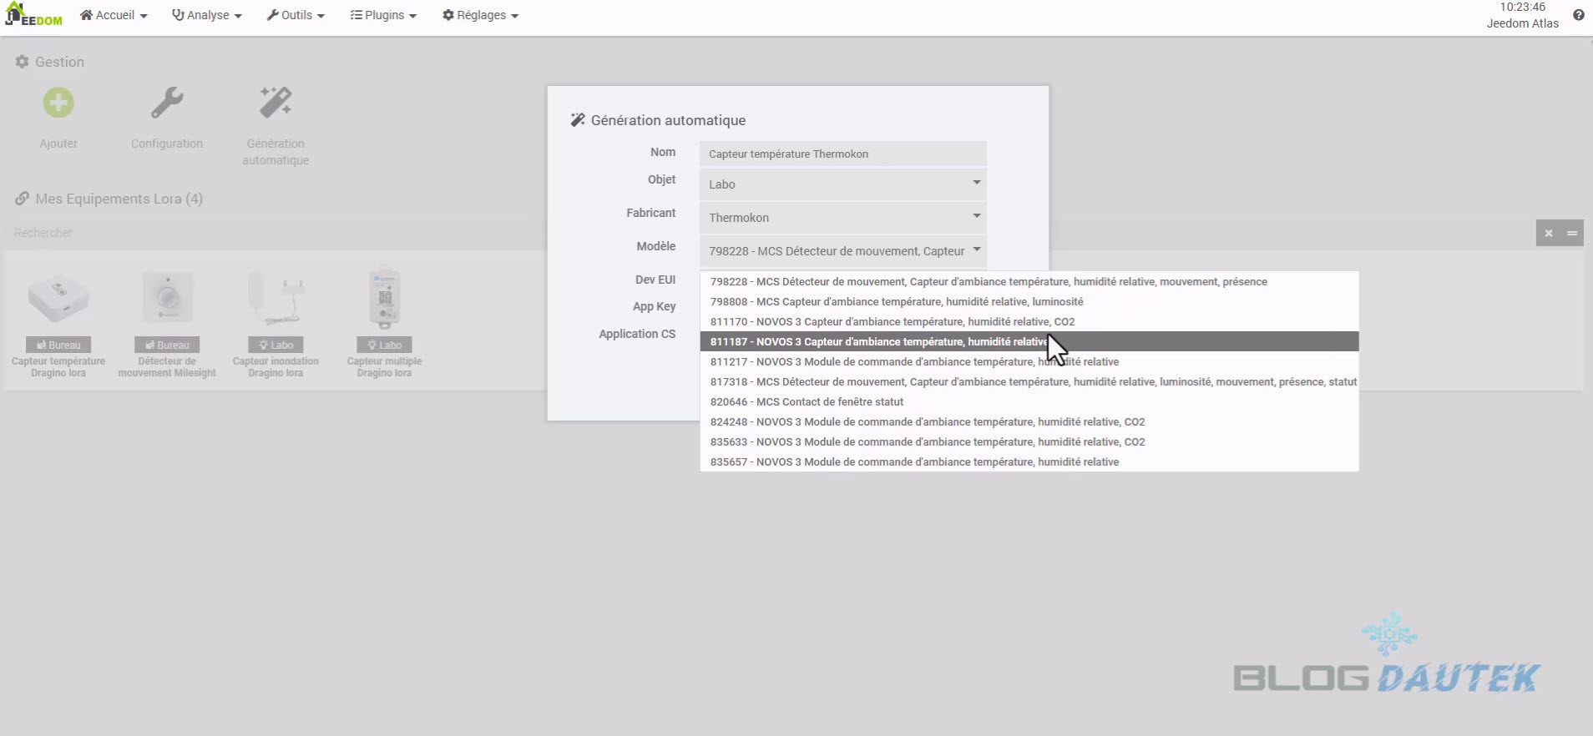This screenshot has width=1593, height=736.
Task: Open the Plugins menu
Action: coord(383,15)
